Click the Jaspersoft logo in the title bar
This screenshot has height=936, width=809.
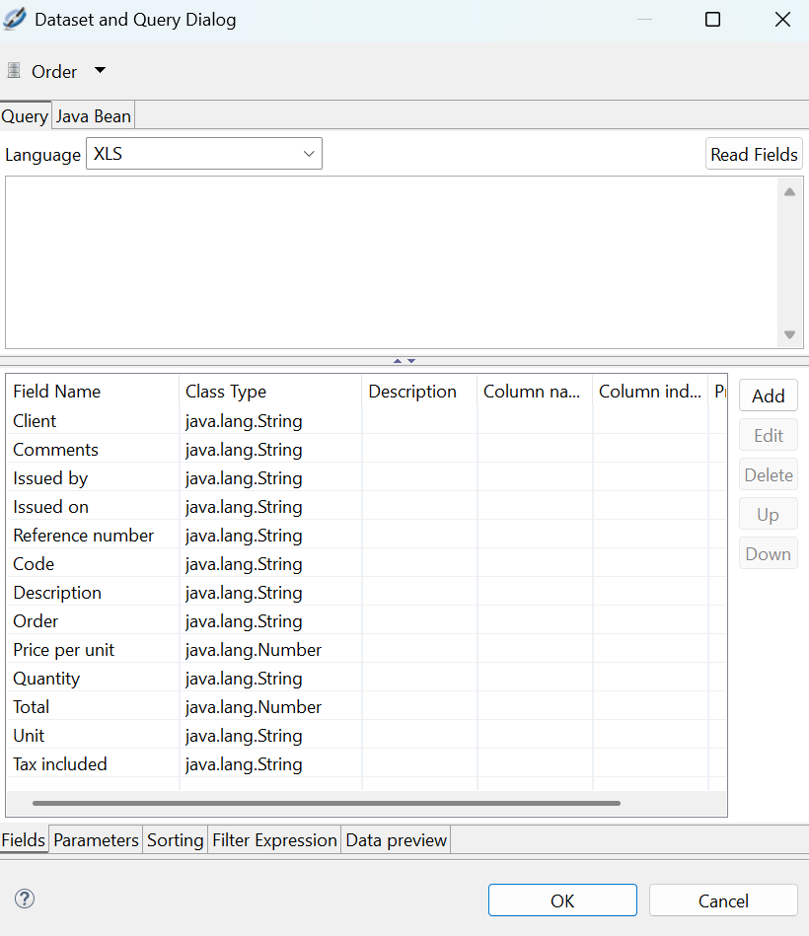[x=14, y=18]
